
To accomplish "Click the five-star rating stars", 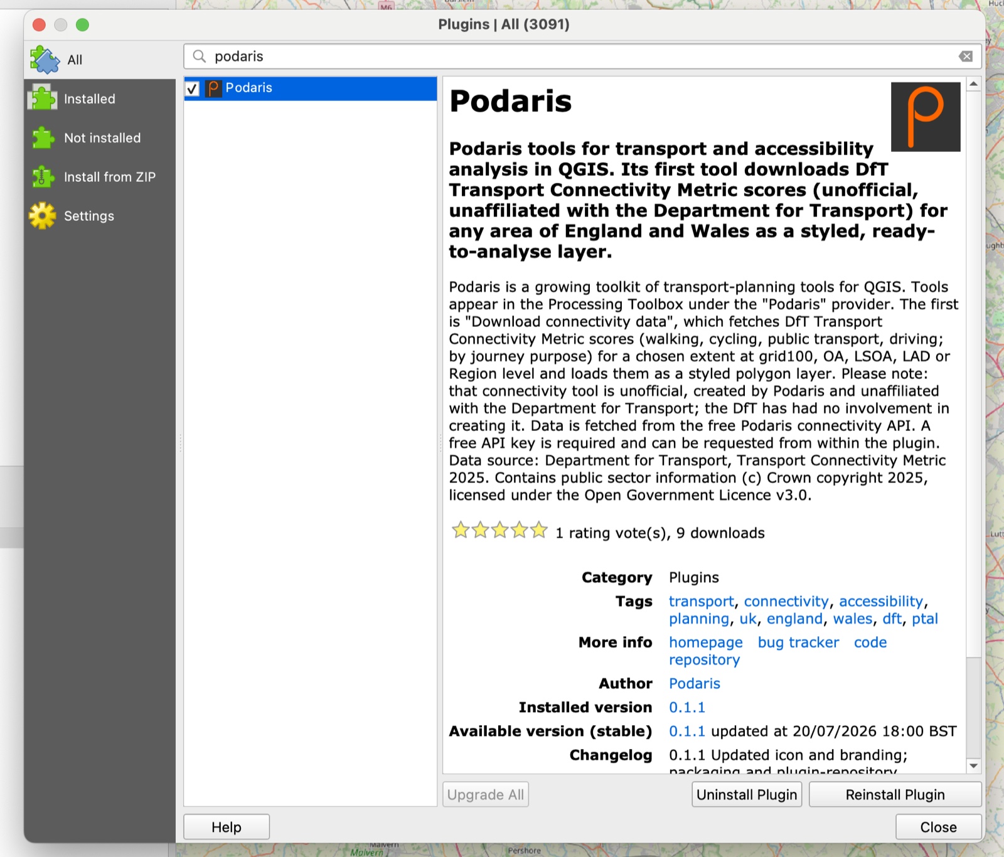I will pyautogui.click(x=499, y=531).
